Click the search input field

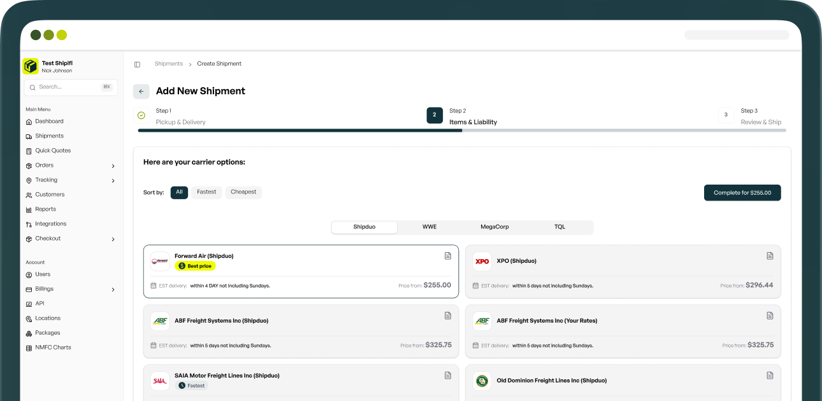(x=71, y=87)
